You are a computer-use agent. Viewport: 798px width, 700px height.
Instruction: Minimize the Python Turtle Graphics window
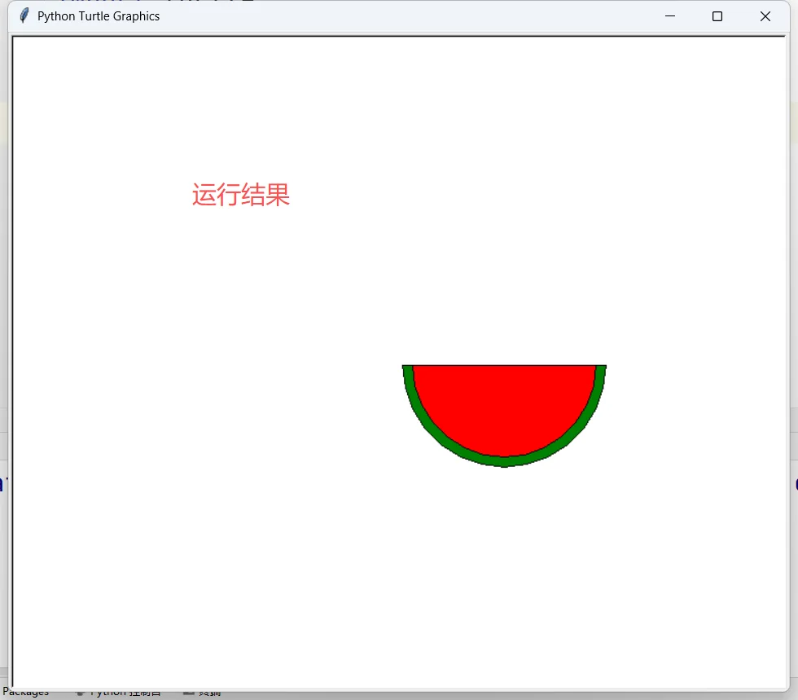point(669,16)
